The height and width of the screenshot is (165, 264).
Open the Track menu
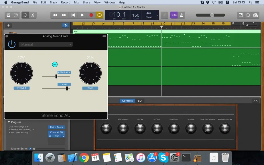point(53,2)
